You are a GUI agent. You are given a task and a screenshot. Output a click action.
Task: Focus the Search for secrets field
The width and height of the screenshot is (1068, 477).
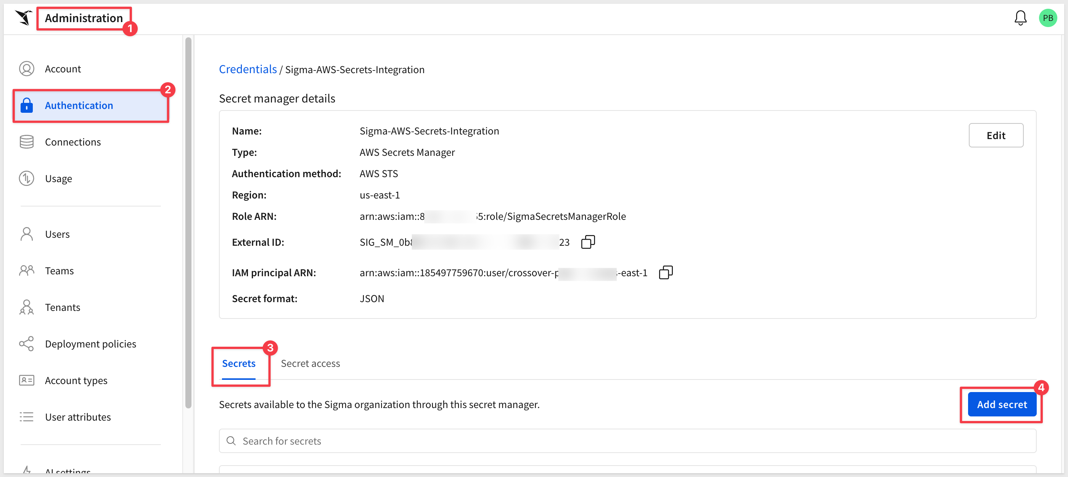point(627,440)
